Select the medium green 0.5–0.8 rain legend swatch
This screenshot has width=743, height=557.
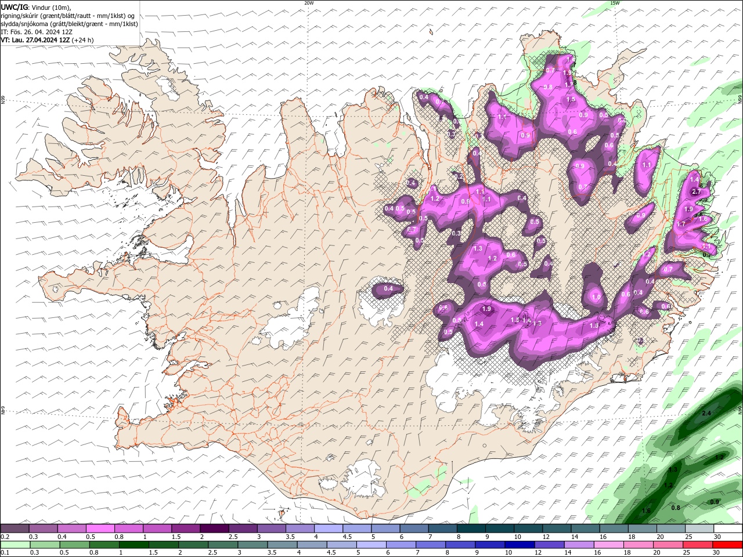click(x=74, y=545)
